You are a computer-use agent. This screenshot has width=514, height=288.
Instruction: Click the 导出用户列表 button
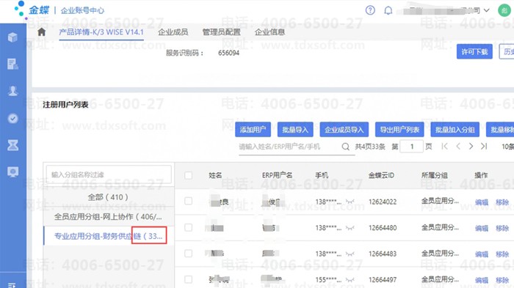coord(399,130)
